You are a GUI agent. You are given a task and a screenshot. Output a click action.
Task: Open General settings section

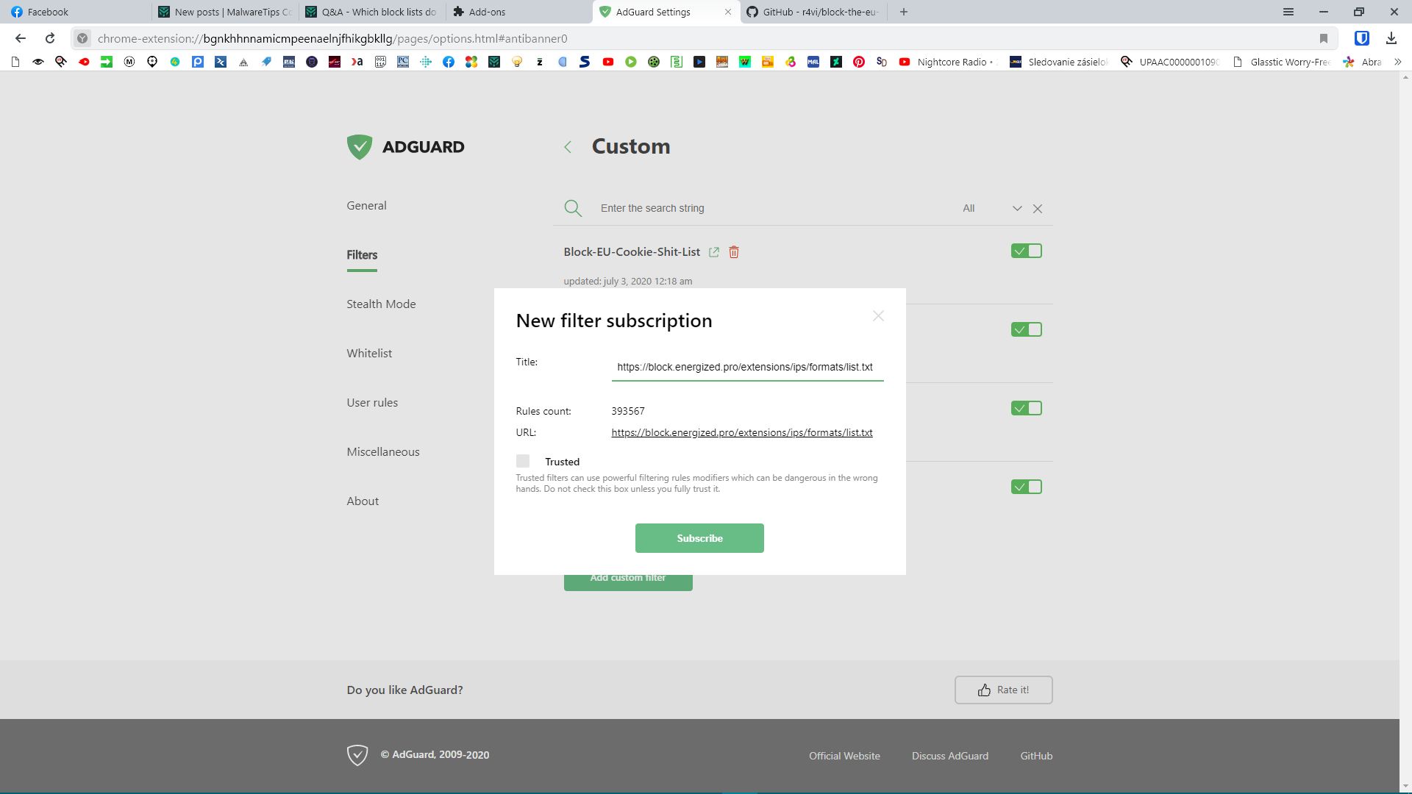(366, 206)
